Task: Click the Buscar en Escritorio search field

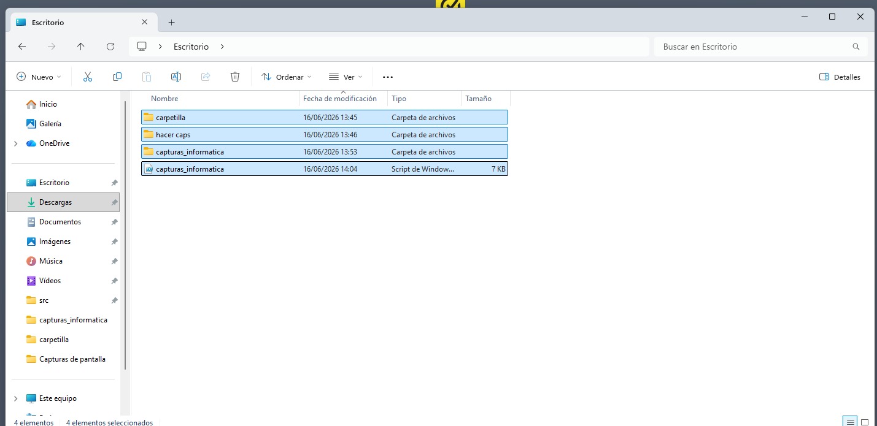Action: 761,47
